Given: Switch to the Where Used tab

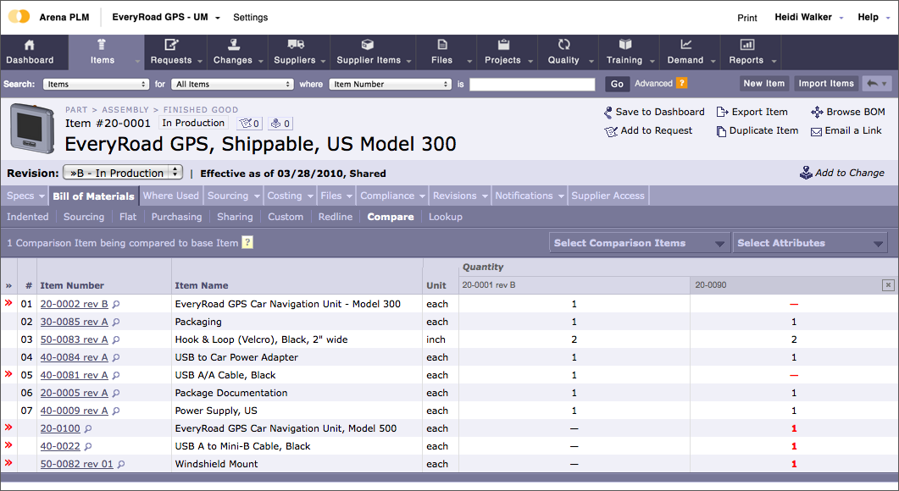Looking at the screenshot, I should pyautogui.click(x=171, y=196).
